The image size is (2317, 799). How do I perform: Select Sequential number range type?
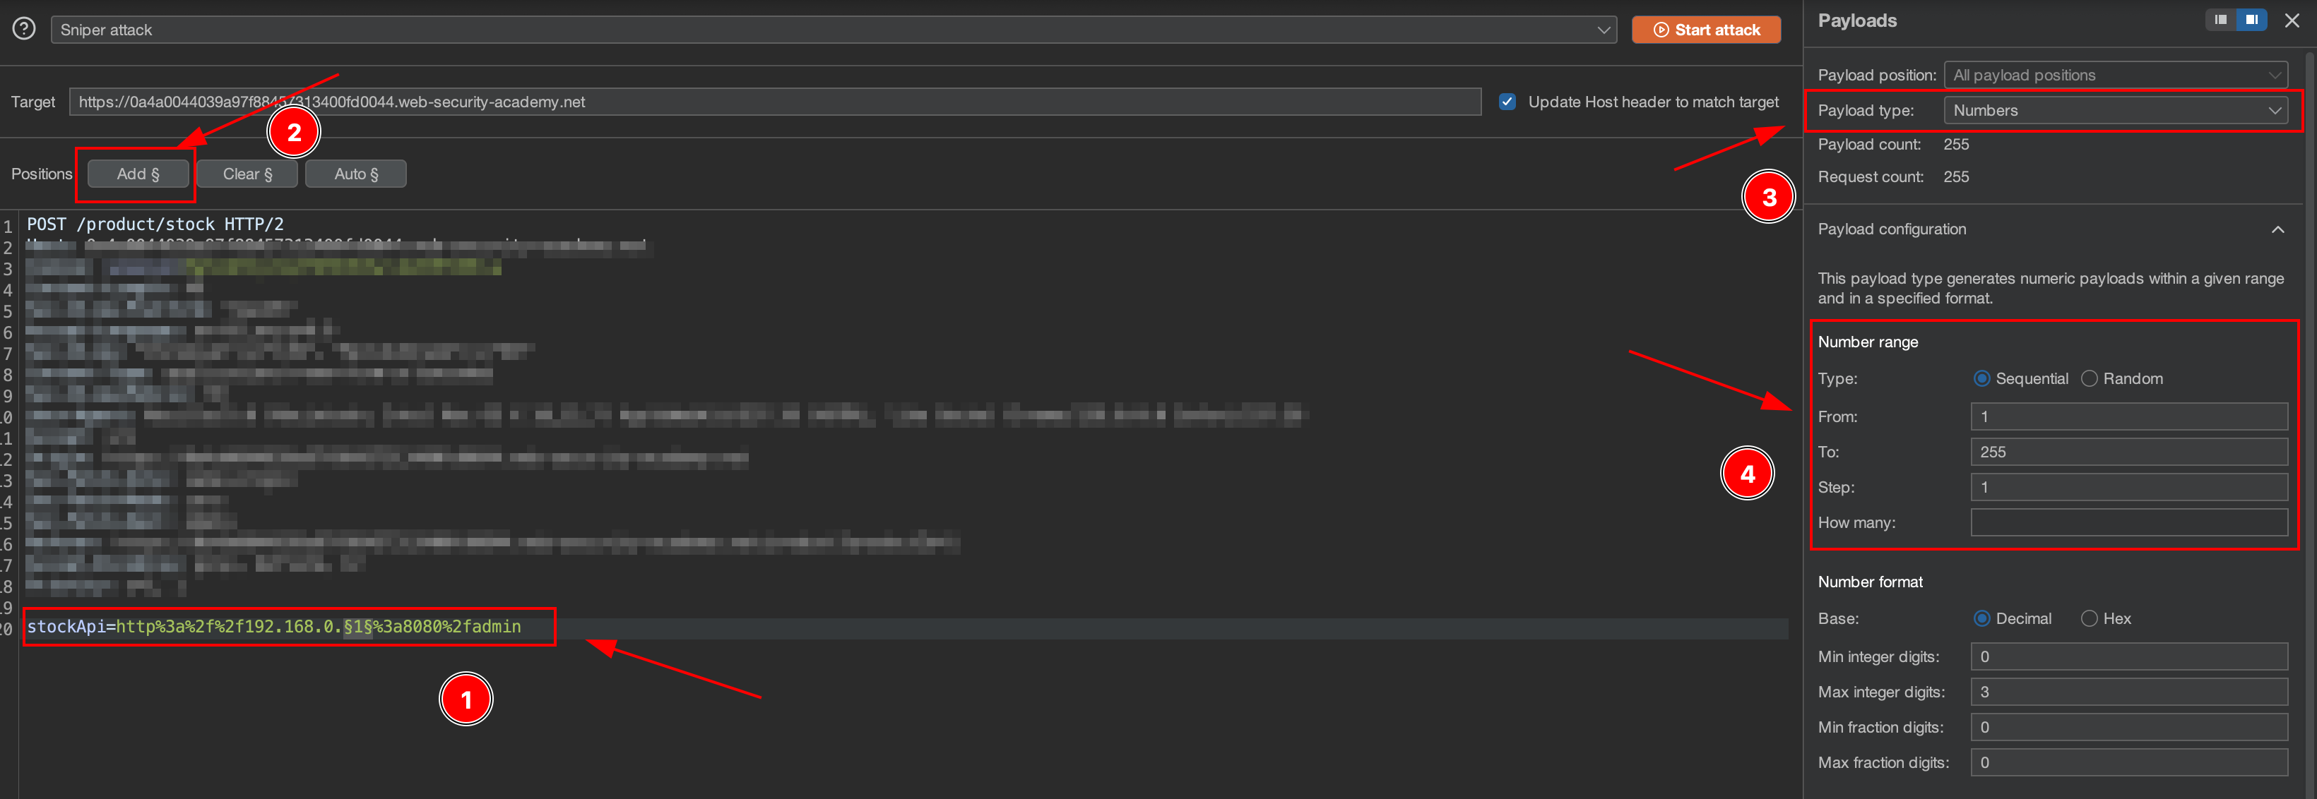click(x=1981, y=378)
